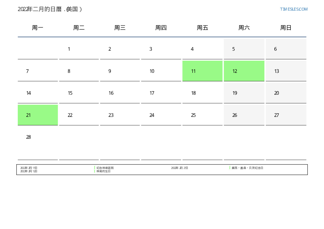Select Sunday the 27th cell
Viewport: 324px width, 229px height.
click(286, 115)
